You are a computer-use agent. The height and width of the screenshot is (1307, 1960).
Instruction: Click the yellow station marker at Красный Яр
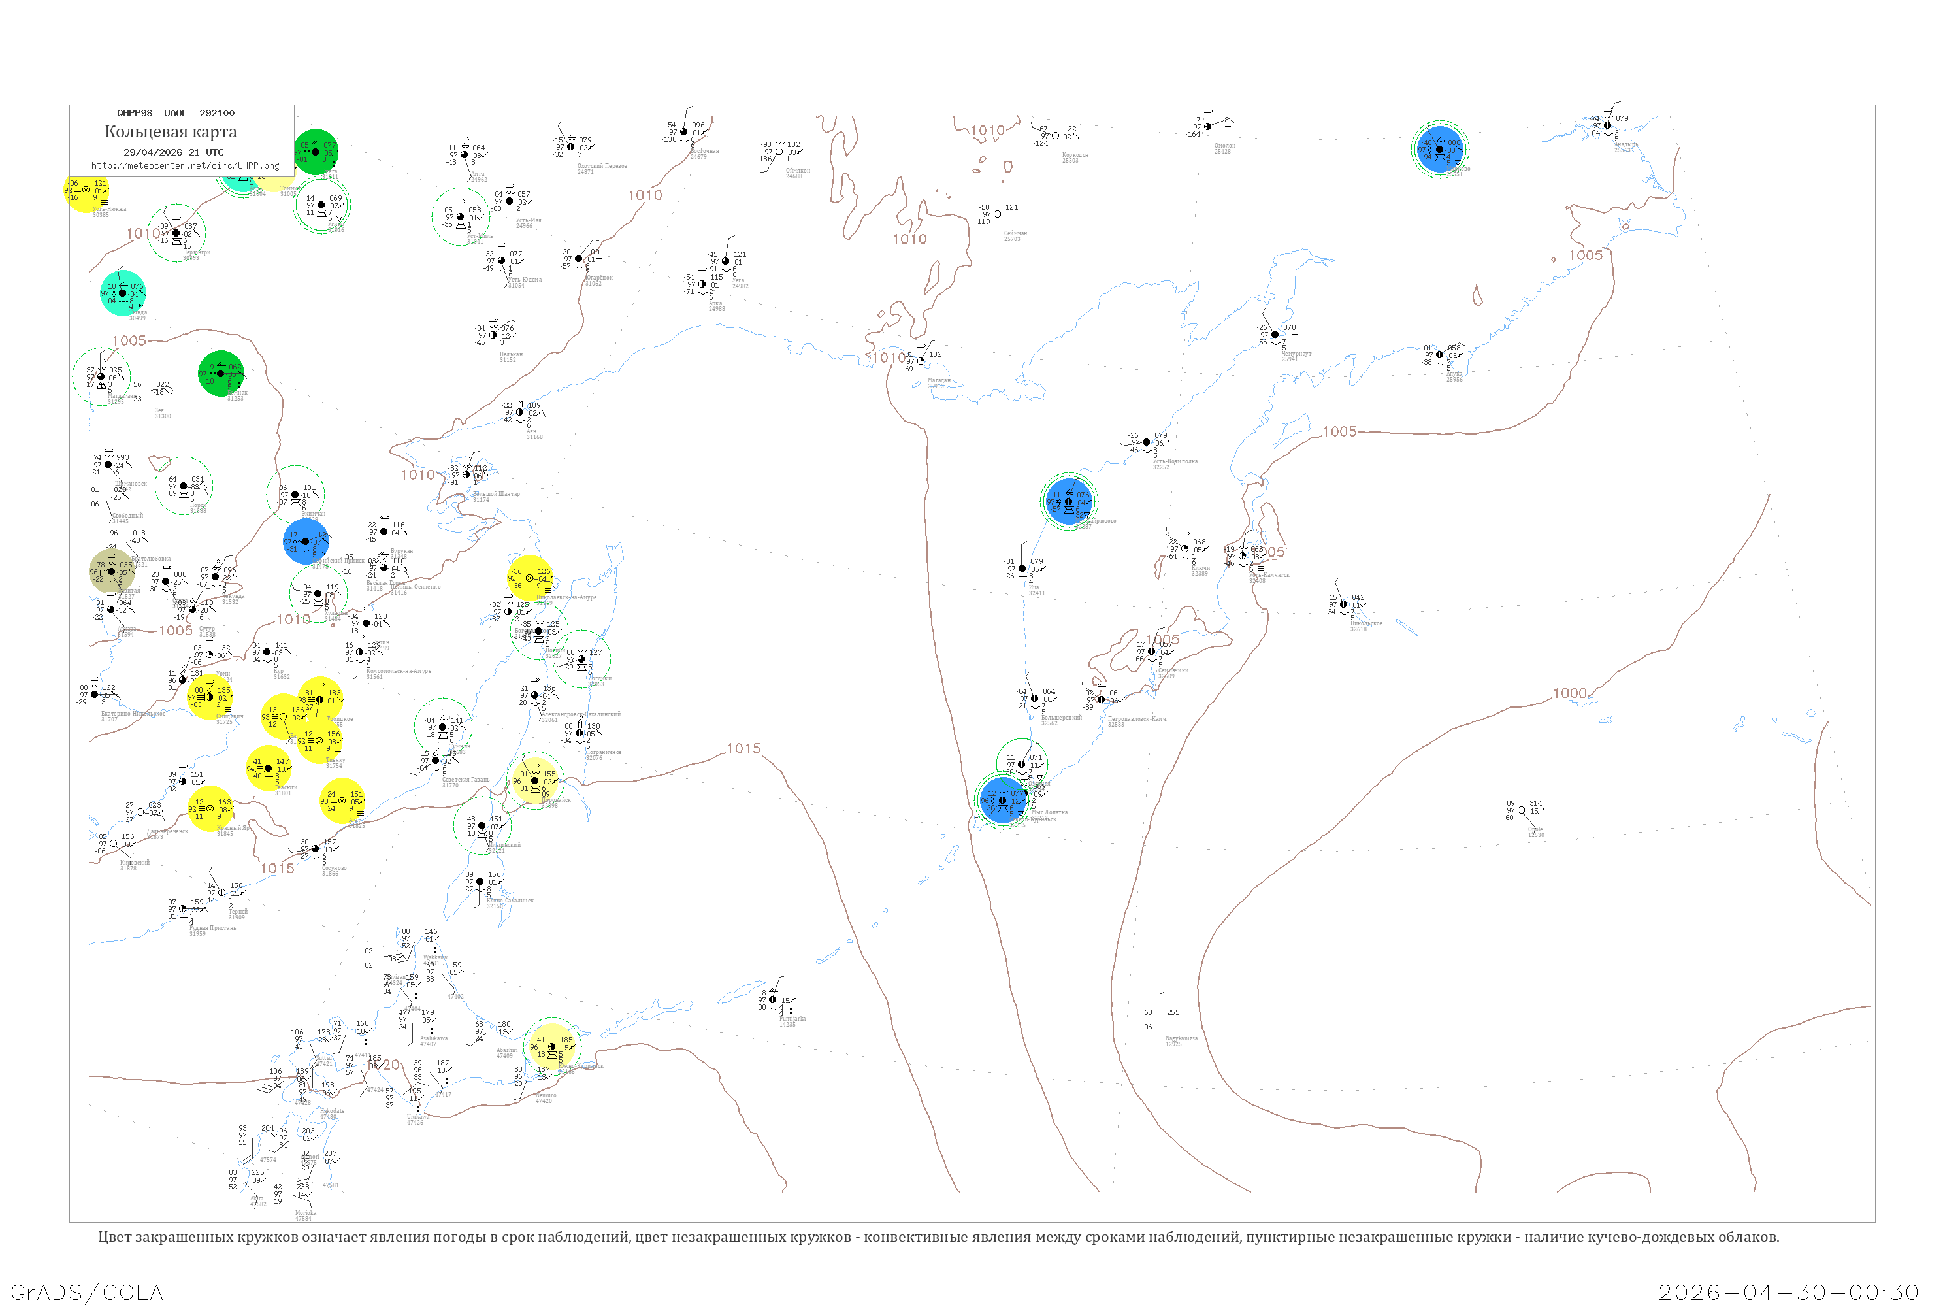pos(210,808)
